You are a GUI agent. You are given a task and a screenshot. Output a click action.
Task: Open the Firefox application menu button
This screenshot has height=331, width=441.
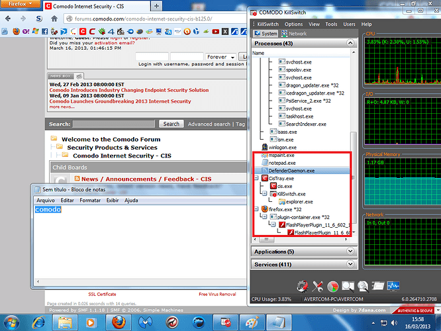coord(20,4)
